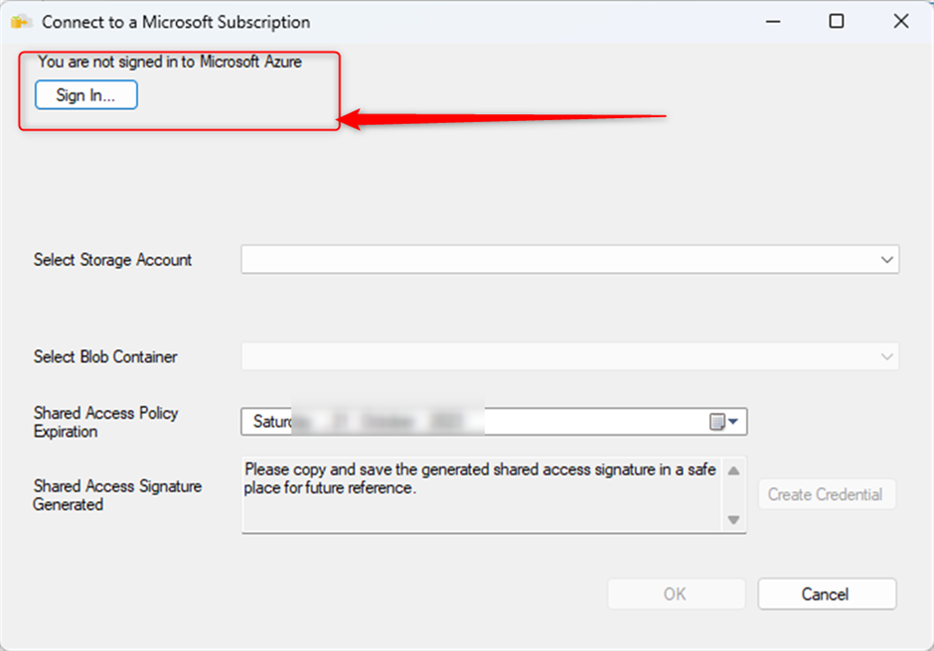Image resolution: width=934 pixels, height=651 pixels.
Task: Close the Connect to a Microsoft Subscription dialog
Action: [x=901, y=22]
